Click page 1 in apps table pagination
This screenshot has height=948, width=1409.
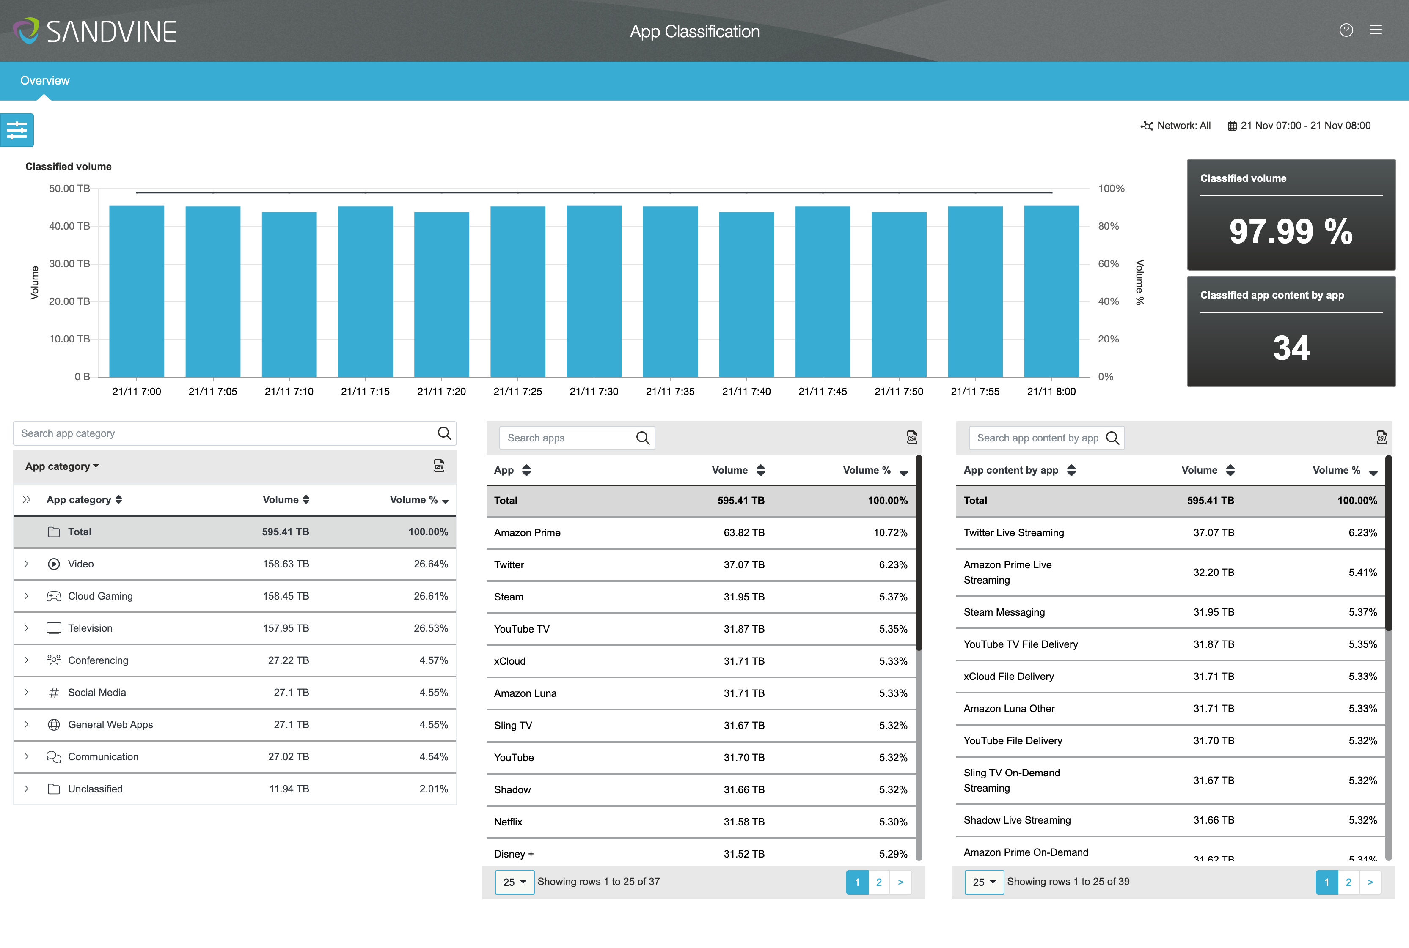(x=857, y=882)
